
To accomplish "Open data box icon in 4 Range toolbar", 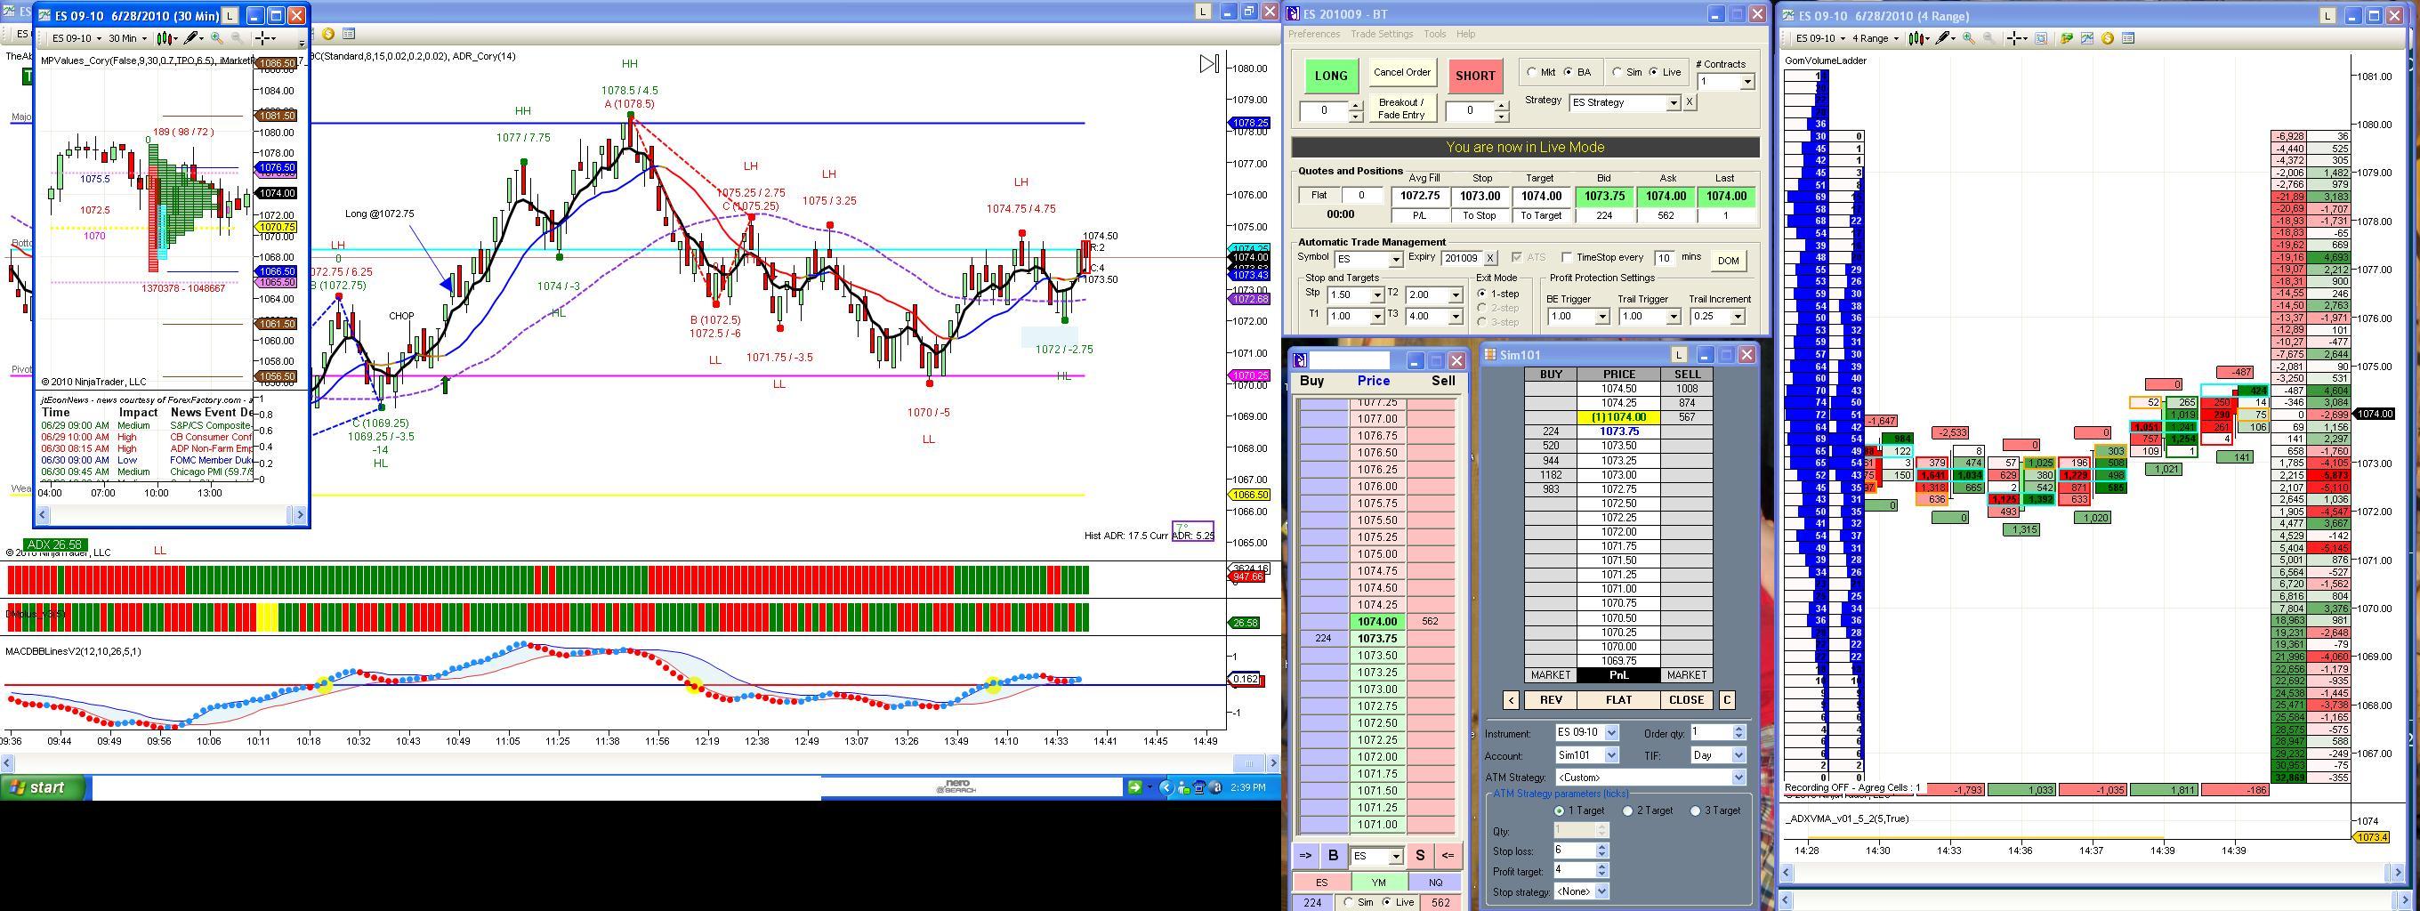I will click(x=2128, y=38).
